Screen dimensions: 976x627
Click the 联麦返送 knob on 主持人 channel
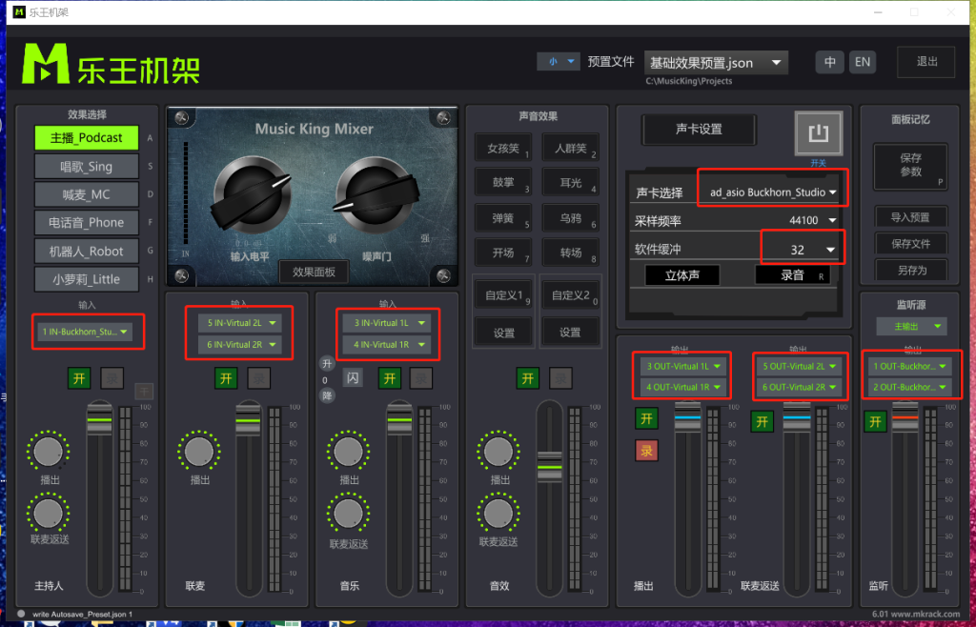[x=48, y=514]
